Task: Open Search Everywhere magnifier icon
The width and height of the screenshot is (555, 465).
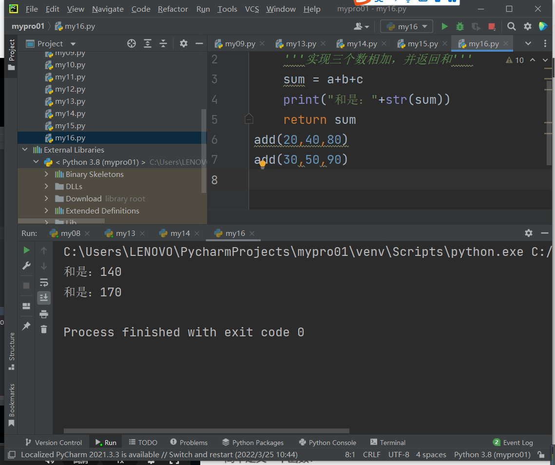Action: pyautogui.click(x=511, y=26)
